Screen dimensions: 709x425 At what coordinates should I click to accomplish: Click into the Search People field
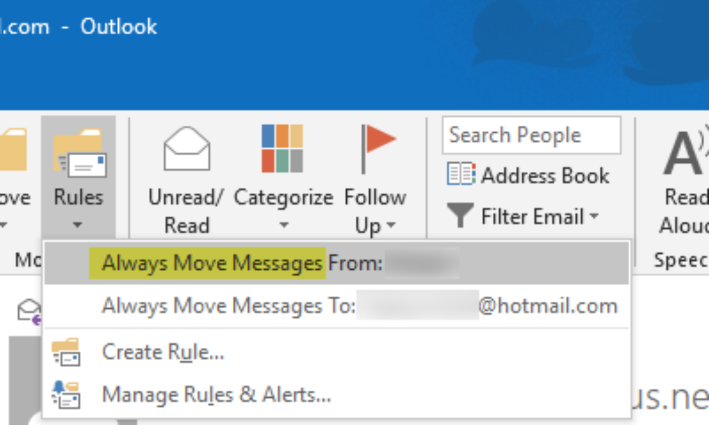(x=531, y=135)
